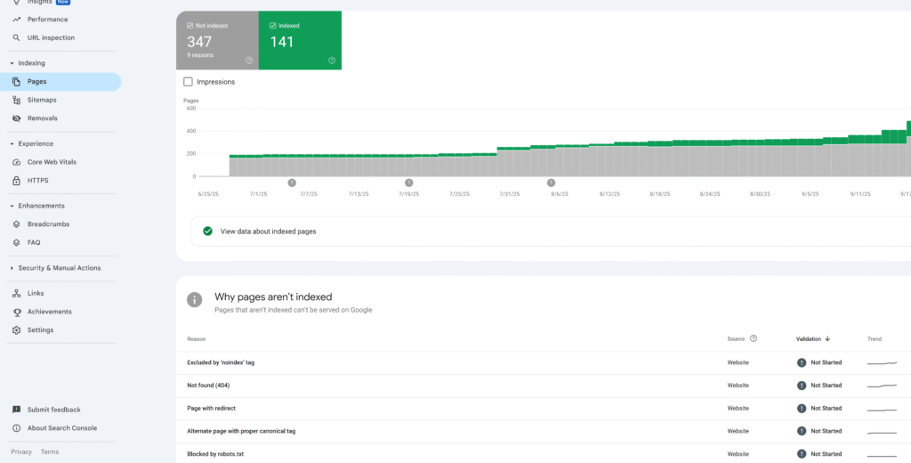Click help icon on Indexed card
911x463 pixels.
tap(332, 61)
